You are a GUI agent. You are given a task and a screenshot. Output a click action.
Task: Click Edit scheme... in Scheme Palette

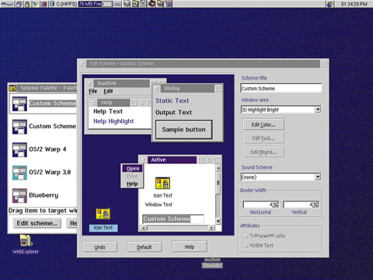37,223
